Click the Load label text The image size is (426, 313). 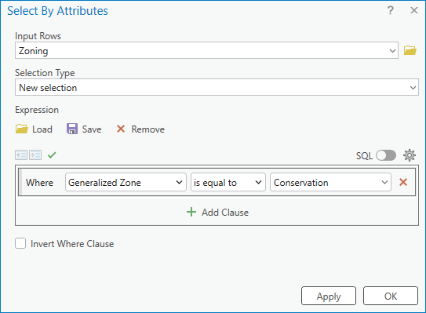click(42, 129)
